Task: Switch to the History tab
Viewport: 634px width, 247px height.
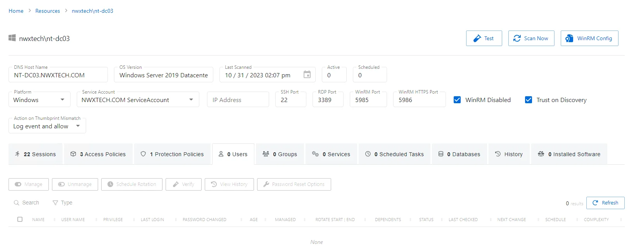Action: [x=509, y=154]
